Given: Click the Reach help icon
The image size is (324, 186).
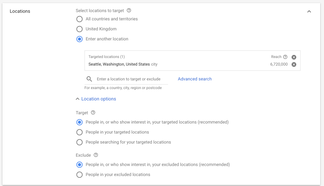Looking at the screenshot, I should point(285,57).
